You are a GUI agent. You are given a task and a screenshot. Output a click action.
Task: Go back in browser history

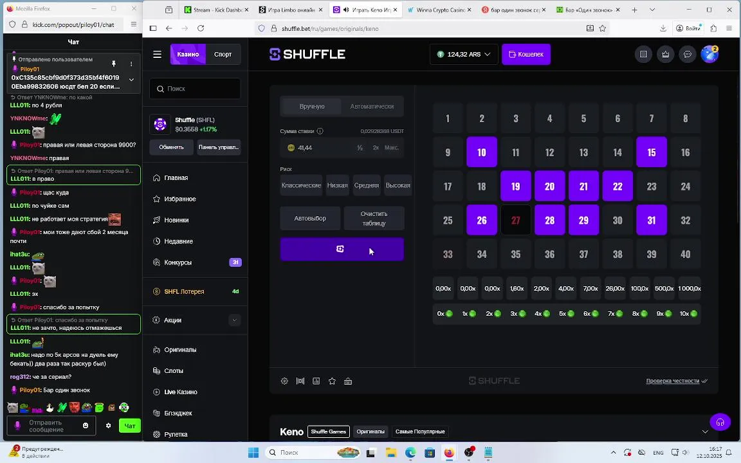coord(169,28)
